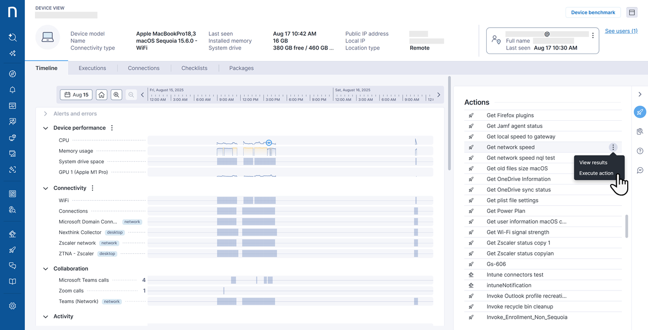
Task: Open three-dot menu for Get network speed
Action: (x=613, y=148)
